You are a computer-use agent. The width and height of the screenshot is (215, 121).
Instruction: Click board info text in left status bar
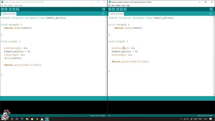click(97, 116)
